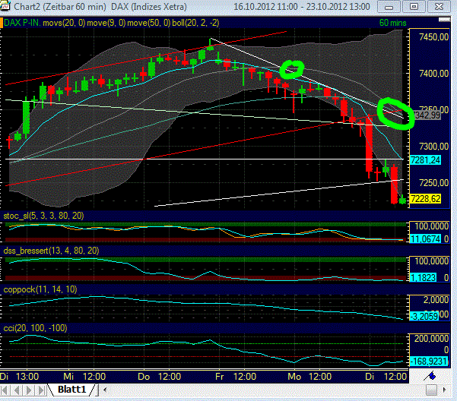Click the coppock(11, 14, 10) label
Image resolution: width=457 pixels, height=401 pixels.
tap(40, 289)
